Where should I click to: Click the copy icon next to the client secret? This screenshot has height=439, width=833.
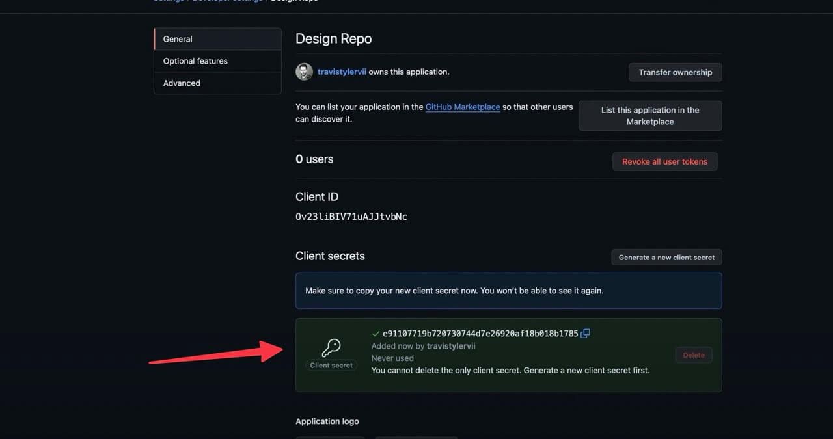[584, 333]
